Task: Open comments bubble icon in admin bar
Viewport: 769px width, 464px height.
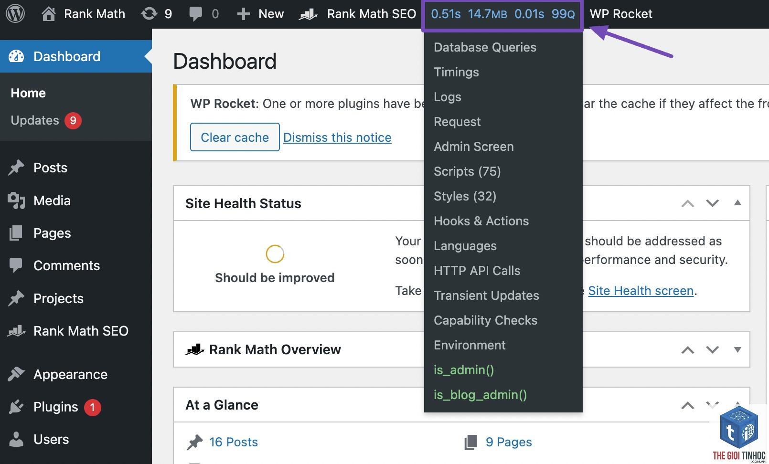Action: click(195, 14)
